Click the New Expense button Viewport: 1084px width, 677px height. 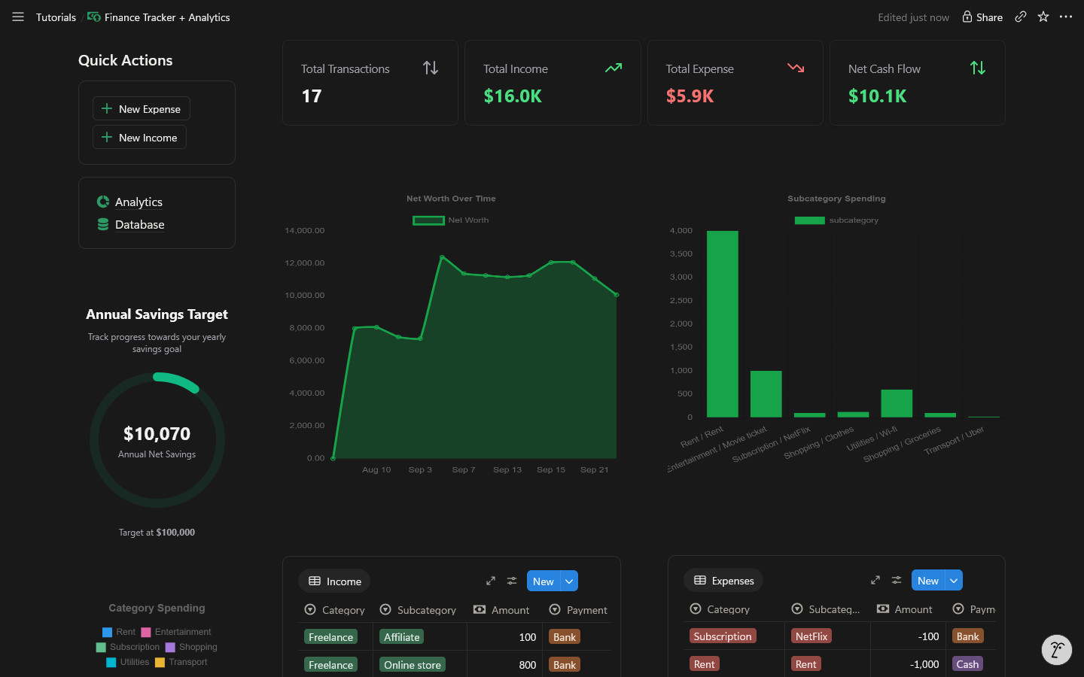click(x=142, y=108)
